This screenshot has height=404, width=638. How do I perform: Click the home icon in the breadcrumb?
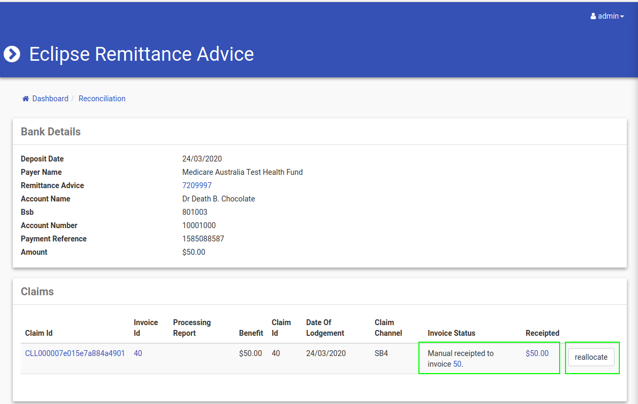pos(25,99)
